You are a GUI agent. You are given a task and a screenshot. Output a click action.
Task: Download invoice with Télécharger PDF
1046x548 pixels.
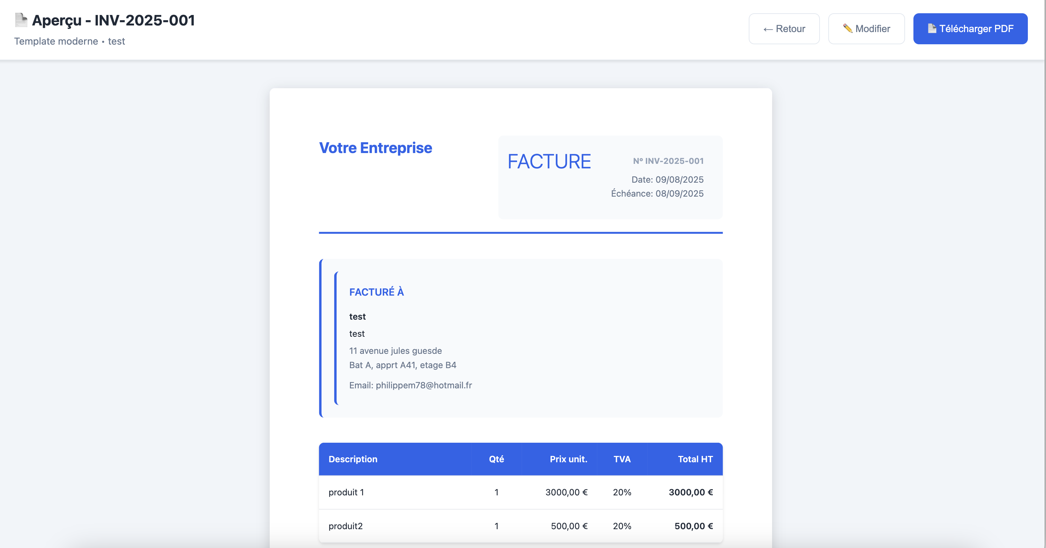(970, 29)
